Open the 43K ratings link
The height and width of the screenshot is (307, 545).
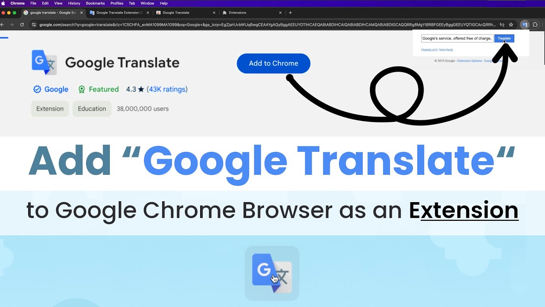coord(167,89)
